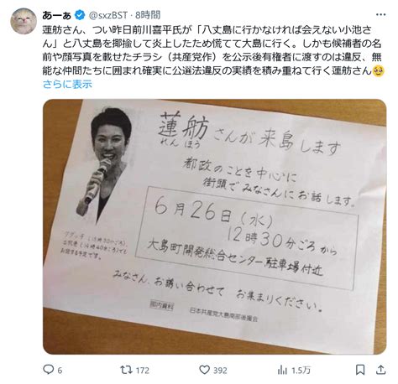
Task: Like the tweet with the heart icon
Action: [204, 370]
